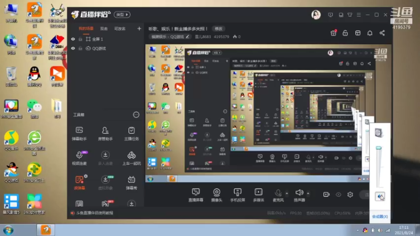This screenshot has width=420, height=236.
Task: Switch to 我的场景 tab
Action: coord(86,28)
